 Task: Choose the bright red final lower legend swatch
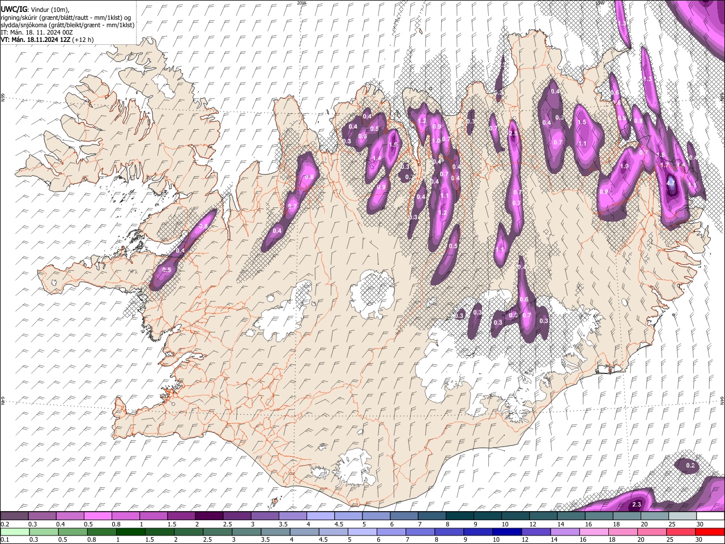[710, 532]
